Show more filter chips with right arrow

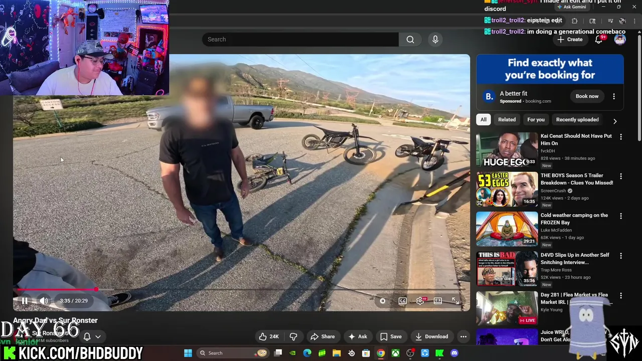pyautogui.click(x=615, y=121)
